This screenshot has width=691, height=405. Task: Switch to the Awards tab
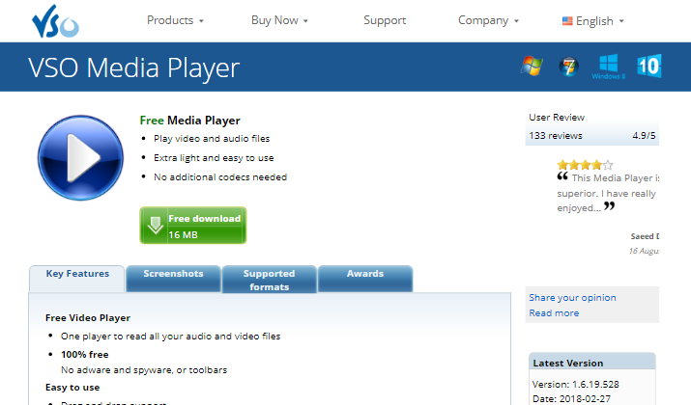tap(365, 279)
